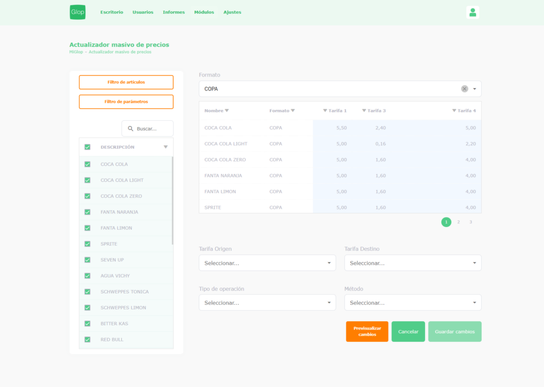Click the Glop logo icon
544x387 pixels.
click(x=78, y=12)
